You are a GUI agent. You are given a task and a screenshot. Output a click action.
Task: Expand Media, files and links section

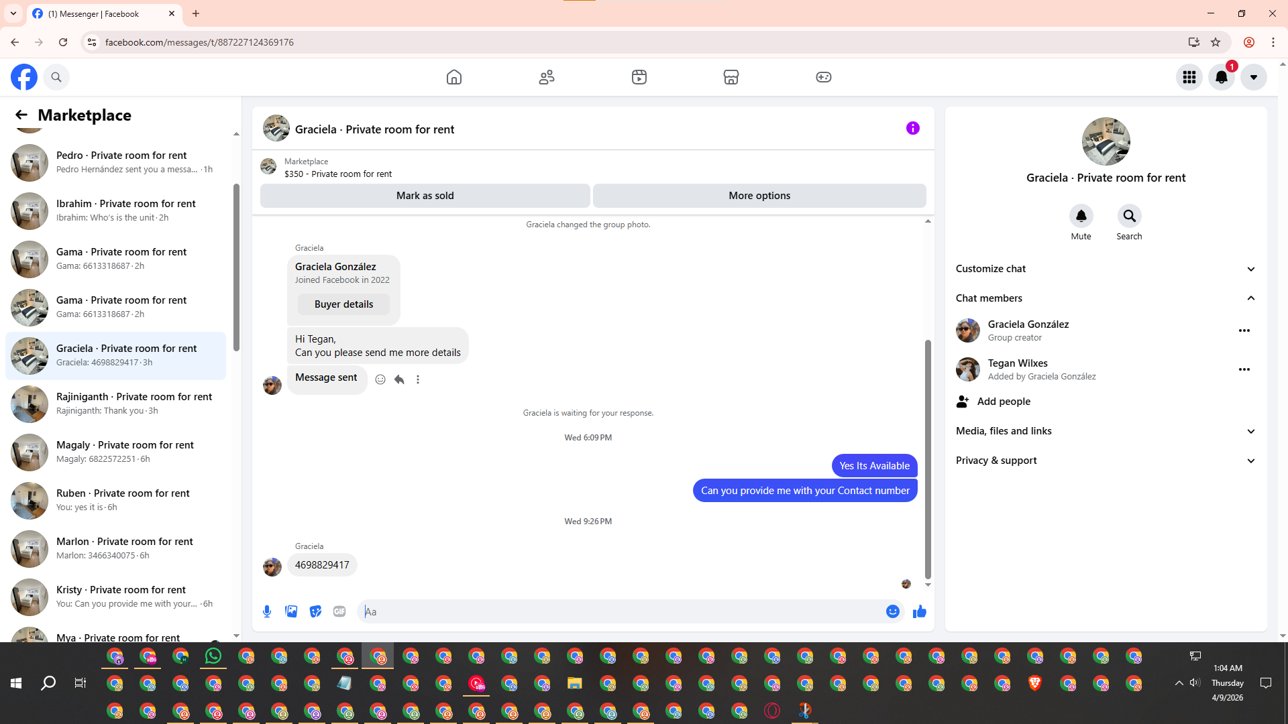(1250, 431)
